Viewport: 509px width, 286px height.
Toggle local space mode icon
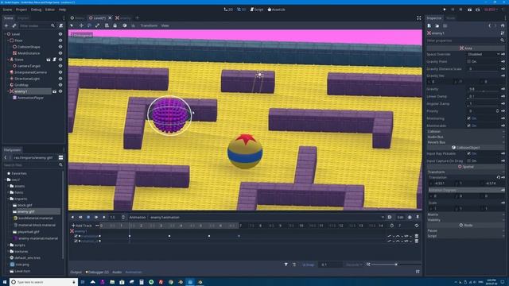click(125, 25)
